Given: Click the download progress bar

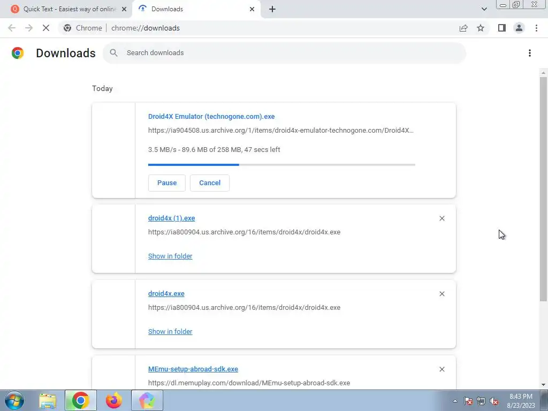Looking at the screenshot, I should (x=281, y=165).
